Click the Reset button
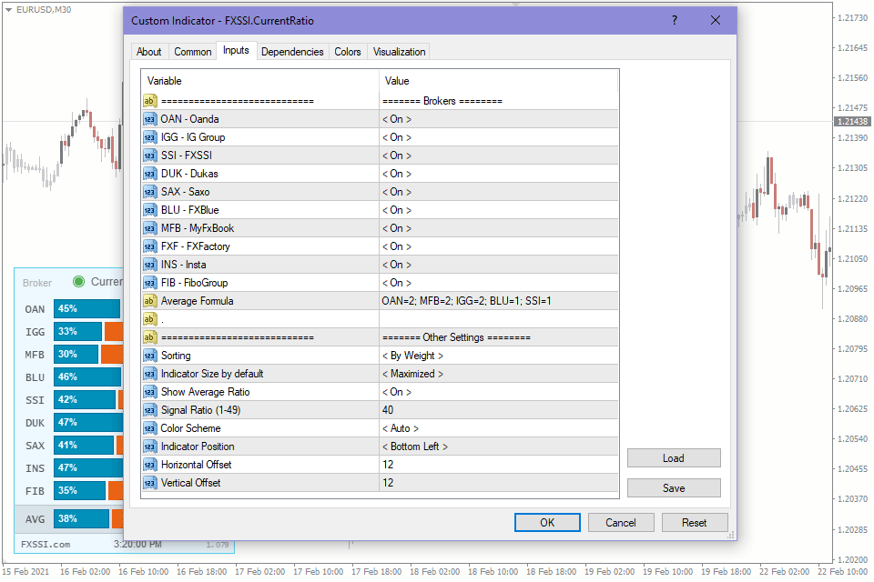The image size is (874, 582). (694, 523)
